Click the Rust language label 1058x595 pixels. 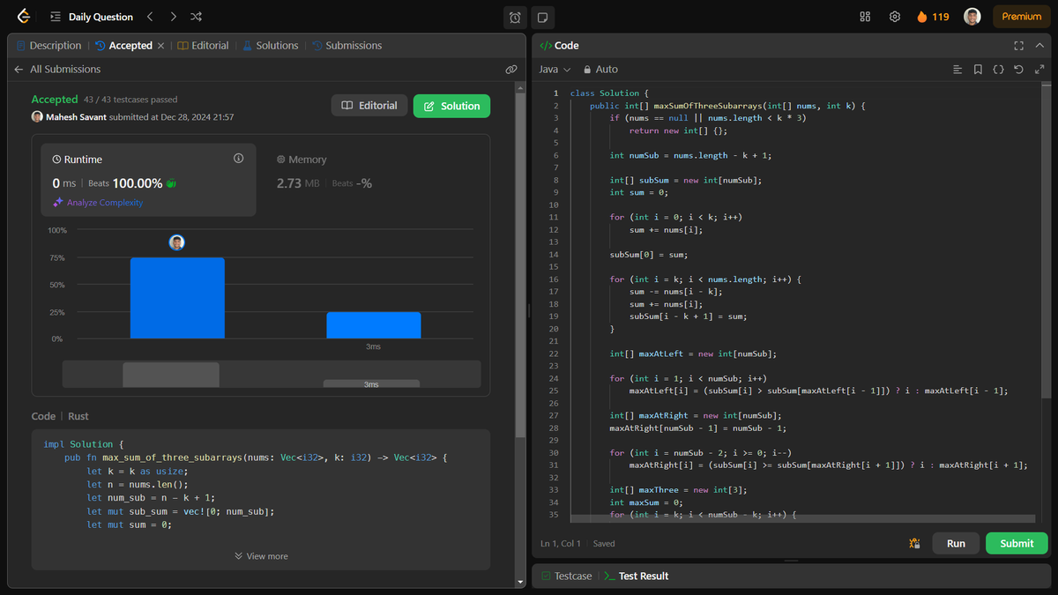coord(78,416)
